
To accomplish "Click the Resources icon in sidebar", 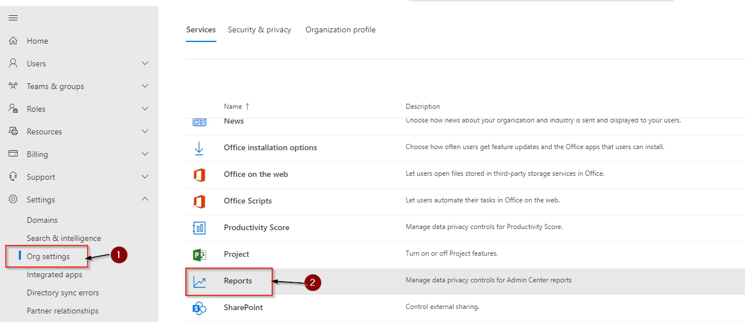I will tap(13, 132).
